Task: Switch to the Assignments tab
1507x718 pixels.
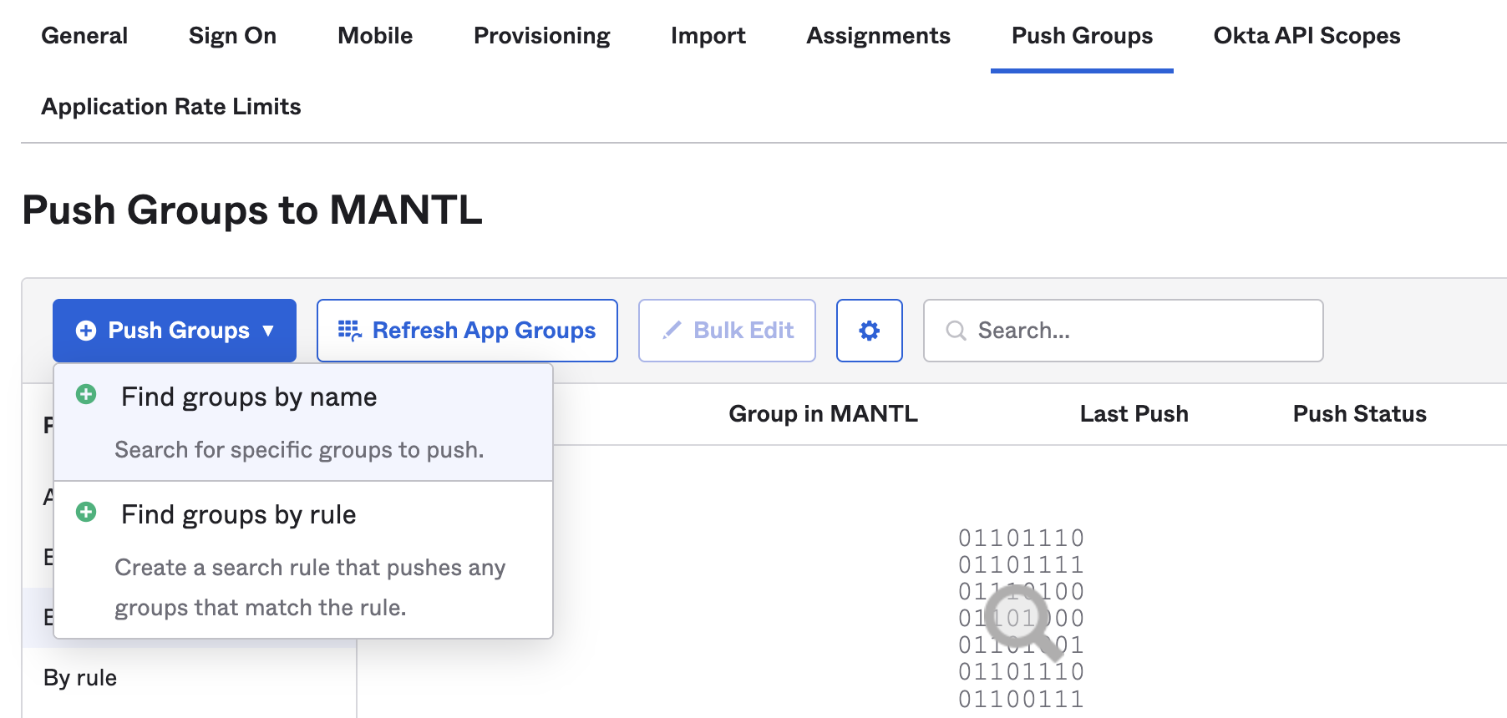Action: point(878,36)
